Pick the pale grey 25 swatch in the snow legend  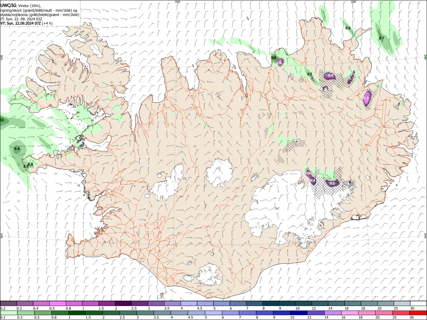402,303
